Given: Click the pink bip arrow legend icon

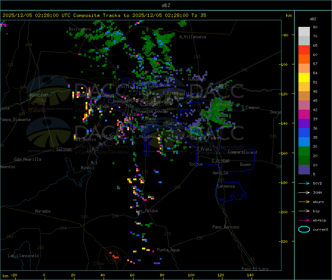Looking at the screenshot, I should [x=304, y=211].
